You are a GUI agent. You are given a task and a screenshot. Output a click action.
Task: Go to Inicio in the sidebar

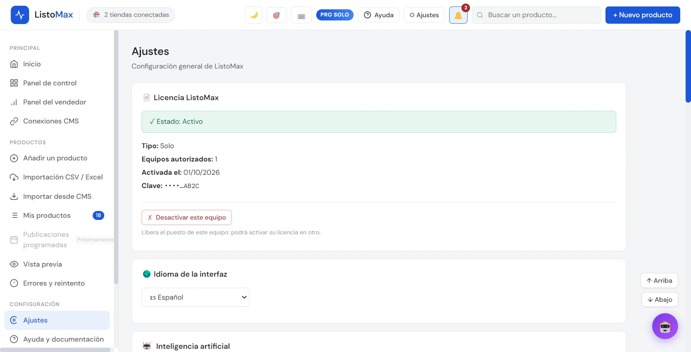[57, 64]
